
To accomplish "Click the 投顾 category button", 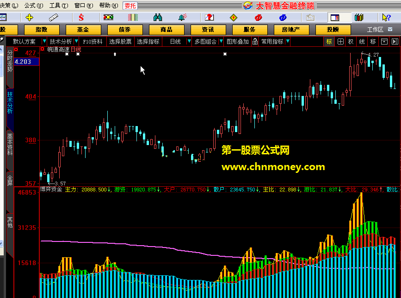I will coord(333,30).
